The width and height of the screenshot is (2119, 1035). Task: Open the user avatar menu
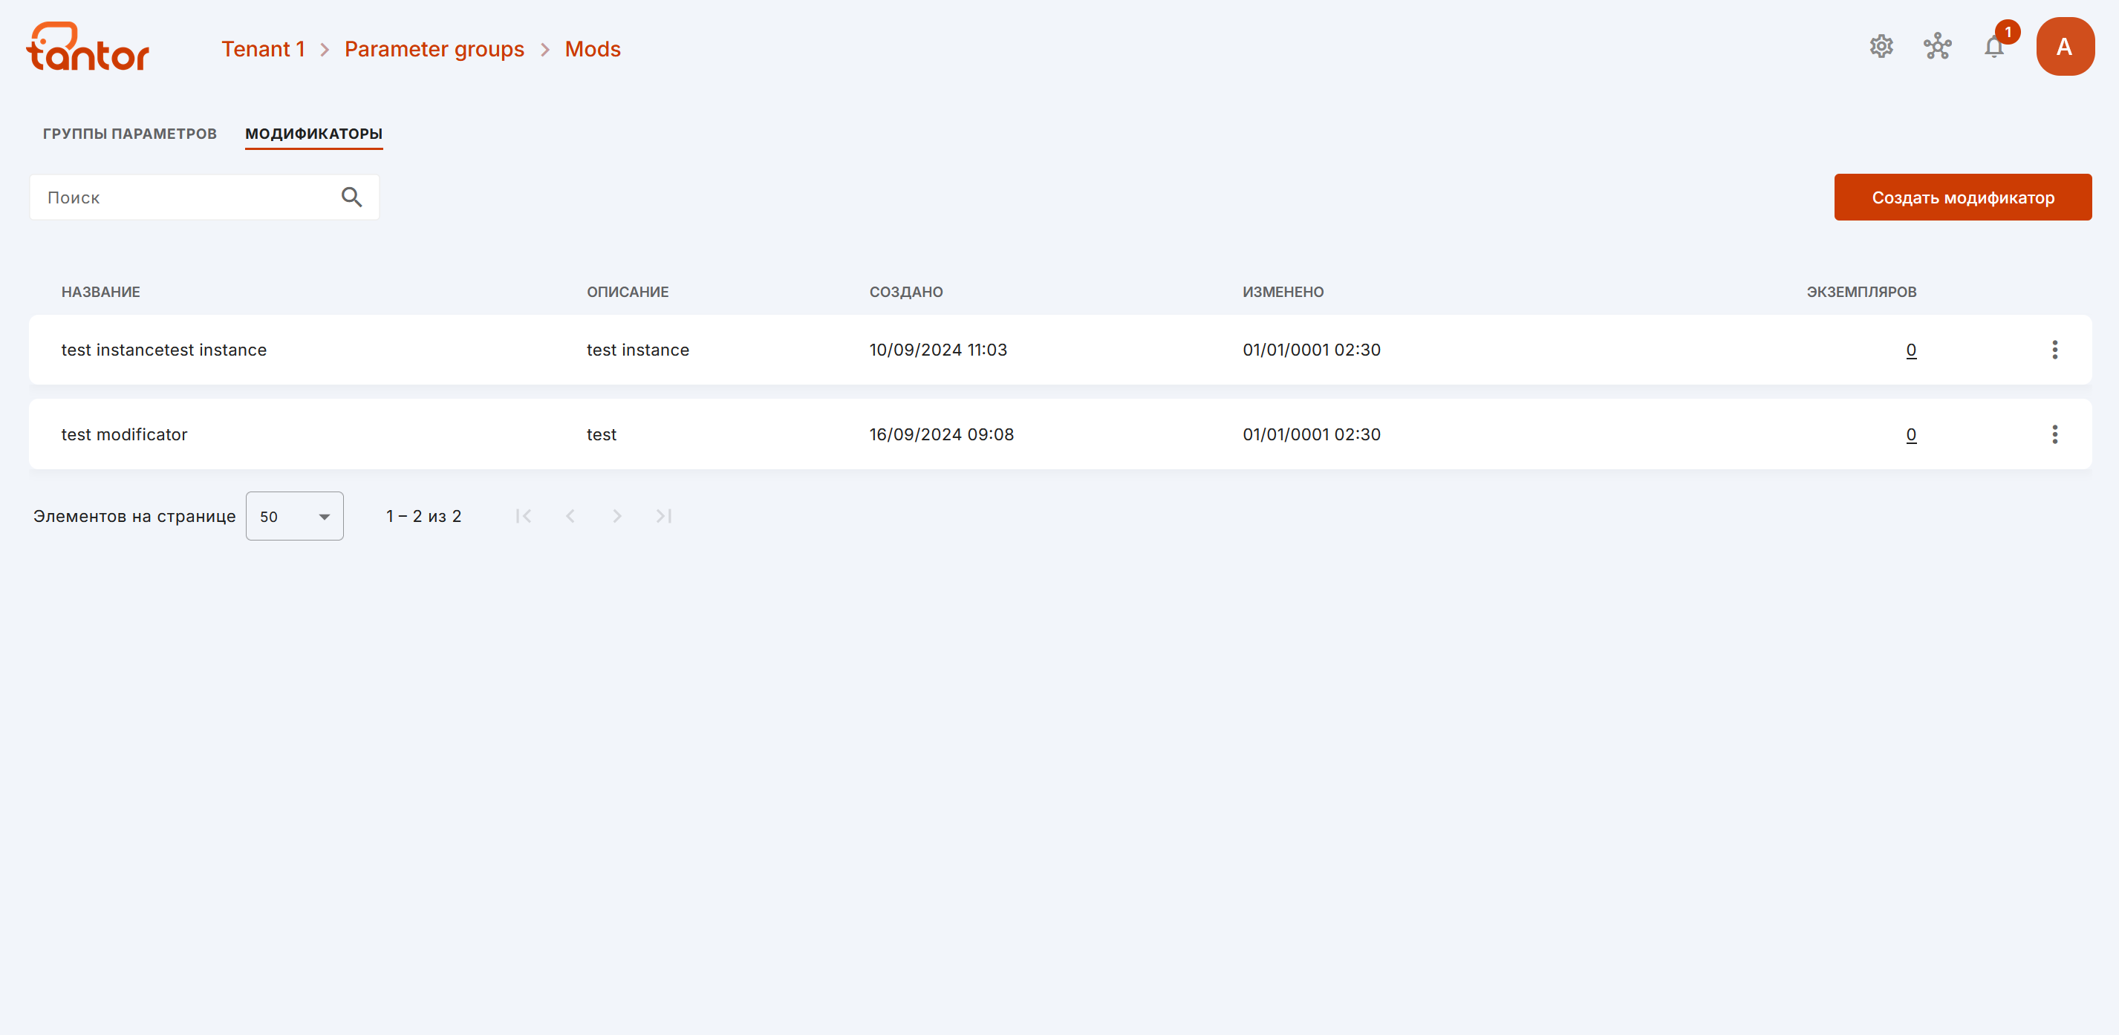click(2065, 47)
